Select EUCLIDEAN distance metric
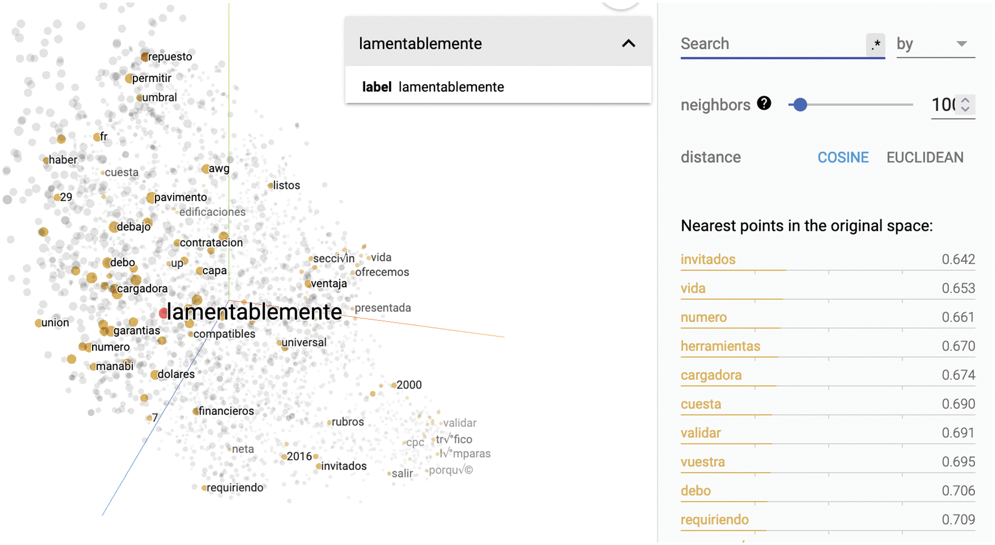The image size is (995, 545). click(x=924, y=157)
